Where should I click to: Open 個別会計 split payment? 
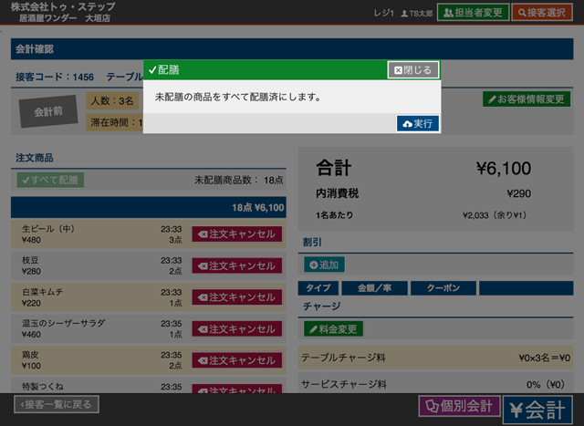tap(458, 405)
